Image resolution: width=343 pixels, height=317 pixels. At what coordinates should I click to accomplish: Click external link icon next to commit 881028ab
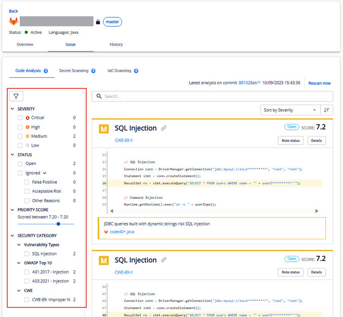pos(259,82)
